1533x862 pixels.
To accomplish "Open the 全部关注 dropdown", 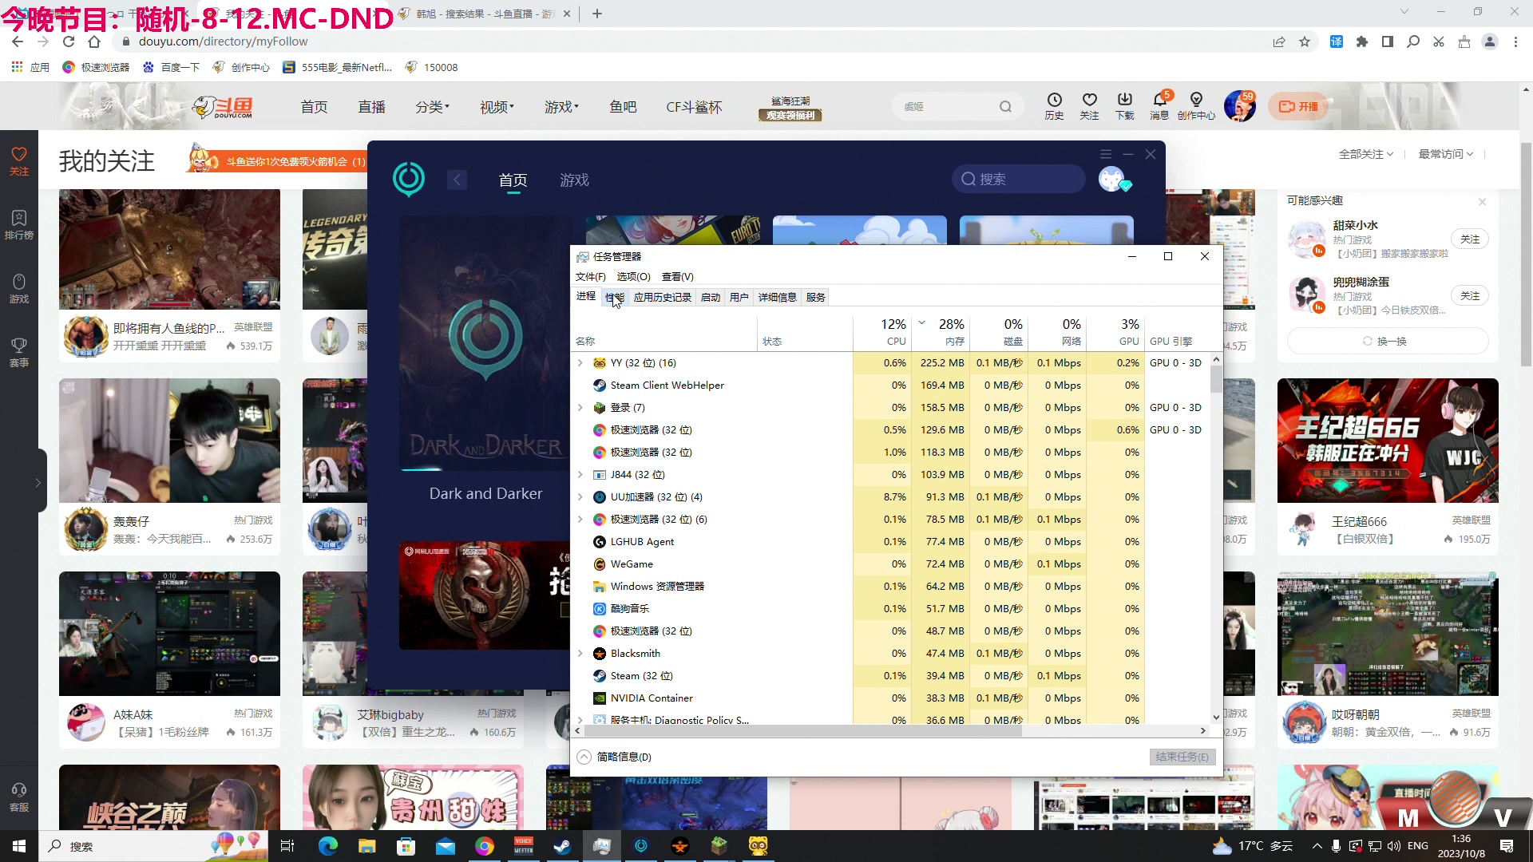I will point(1365,153).
